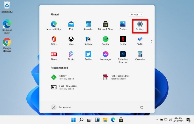Open Microsoft Edge from the taskbar
Viewport: 194px width, 124px height.
click(113, 120)
